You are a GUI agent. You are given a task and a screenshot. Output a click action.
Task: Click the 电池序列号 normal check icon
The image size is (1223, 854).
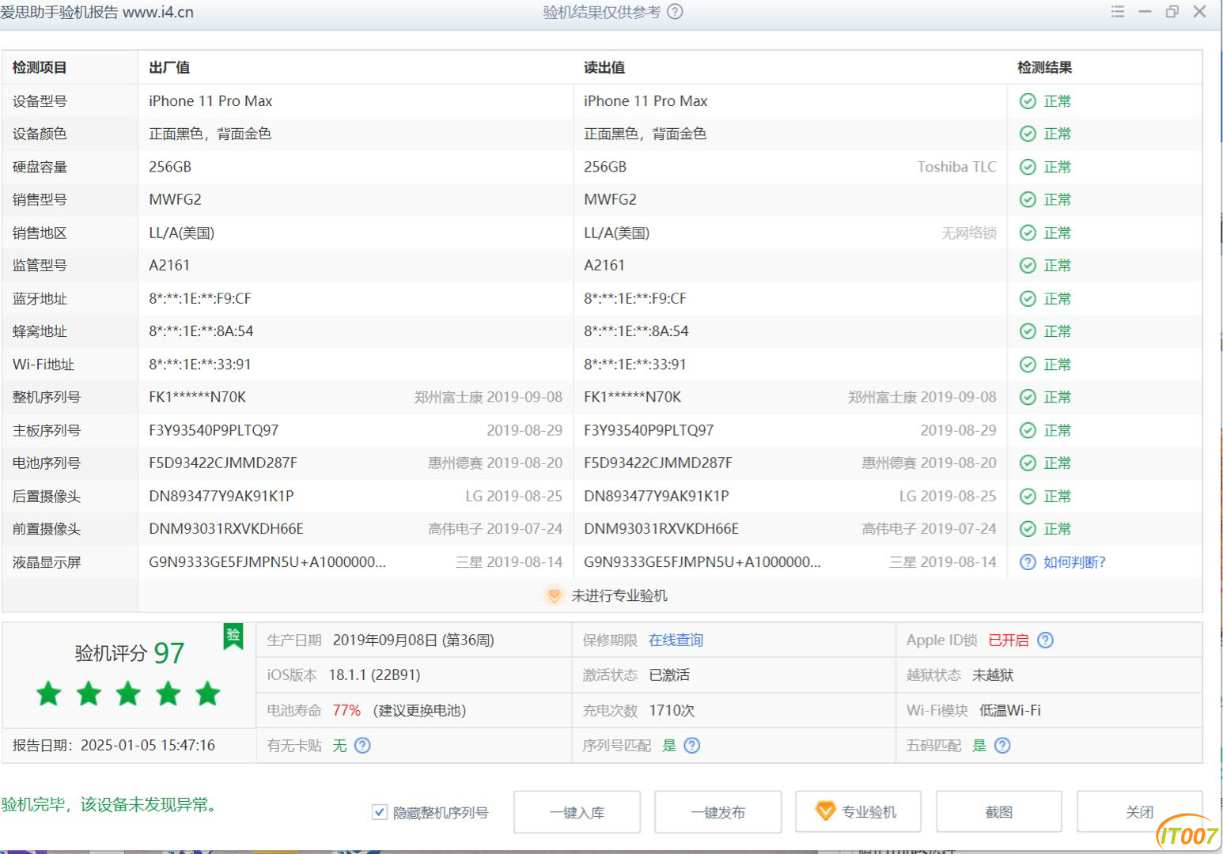point(1028,463)
